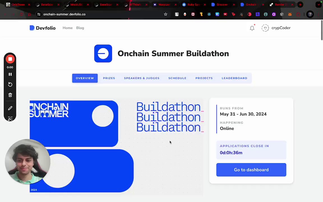323x202 pixels.
Task: View site information icon in address bar
Action: coord(39,14)
